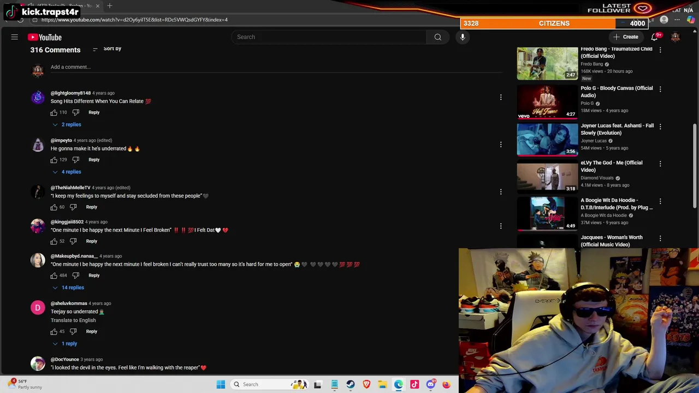Click the Add a comment field
Viewport: 699px width, 393px height.
tap(276, 67)
